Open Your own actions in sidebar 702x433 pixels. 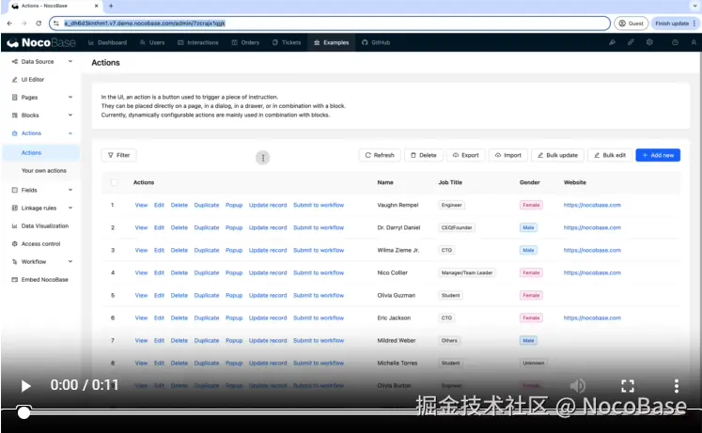(x=44, y=170)
